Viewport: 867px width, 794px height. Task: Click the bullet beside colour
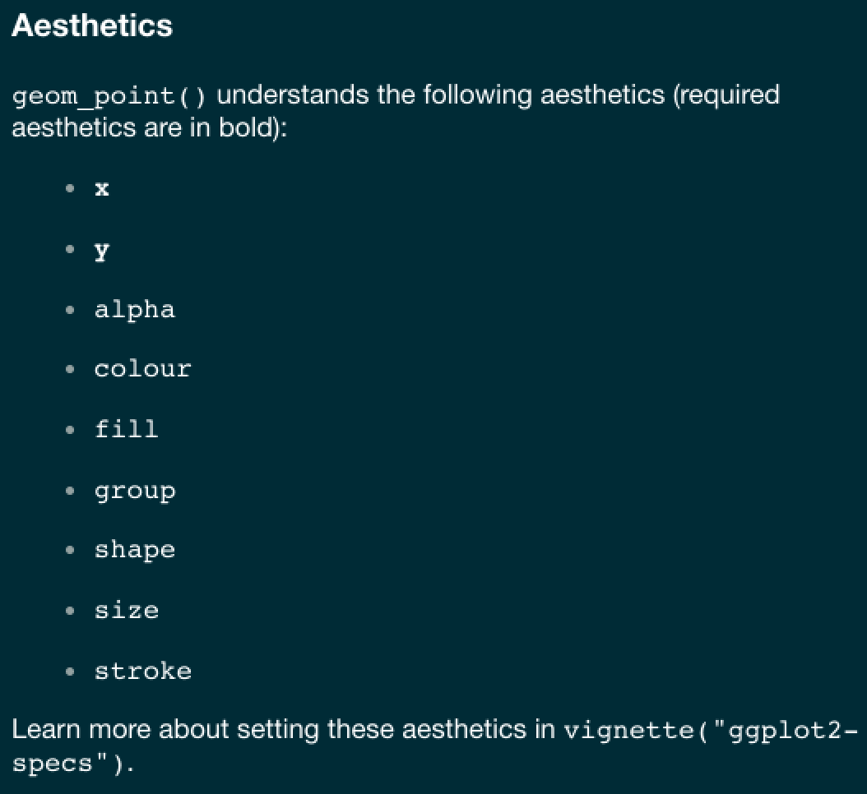pos(70,369)
